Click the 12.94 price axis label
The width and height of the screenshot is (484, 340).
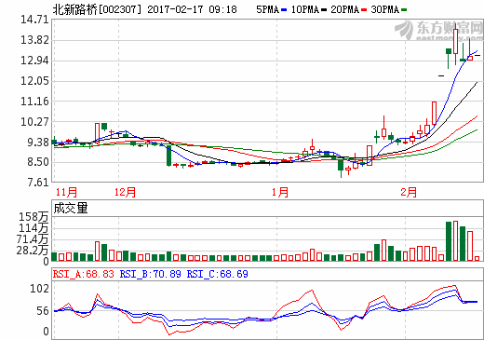tap(34, 61)
